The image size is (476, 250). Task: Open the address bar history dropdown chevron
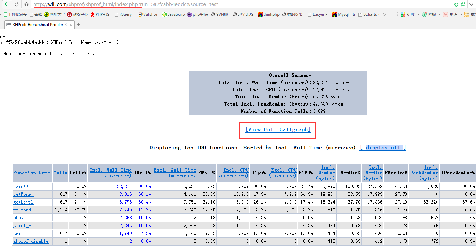[471, 4]
